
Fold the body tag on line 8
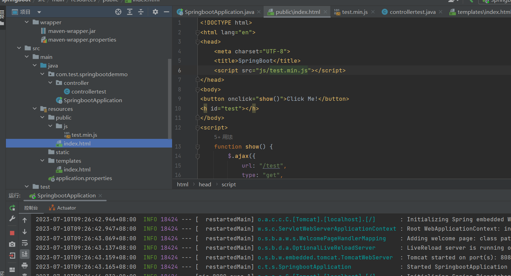[x=197, y=89]
